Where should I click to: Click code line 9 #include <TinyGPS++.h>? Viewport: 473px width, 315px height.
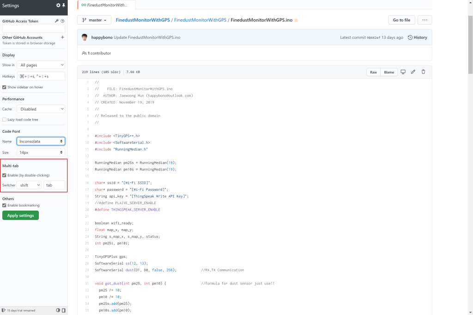(117, 136)
